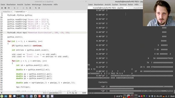The width and height of the screenshot is (175, 98).
Task: Click the copy icon in editor toolbar
Action: (27, 8)
